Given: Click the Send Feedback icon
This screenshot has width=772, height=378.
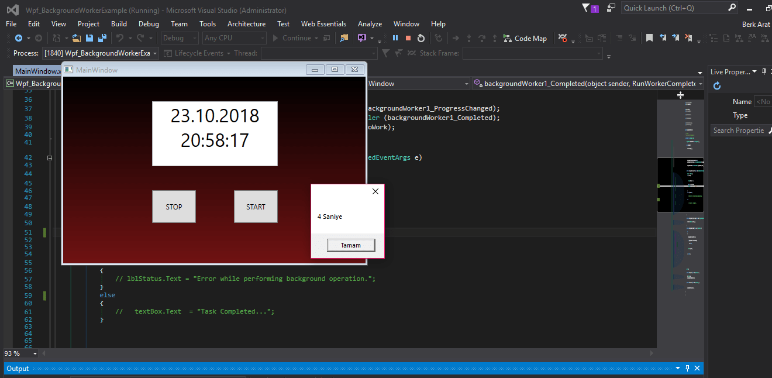Looking at the screenshot, I should click(611, 8).
